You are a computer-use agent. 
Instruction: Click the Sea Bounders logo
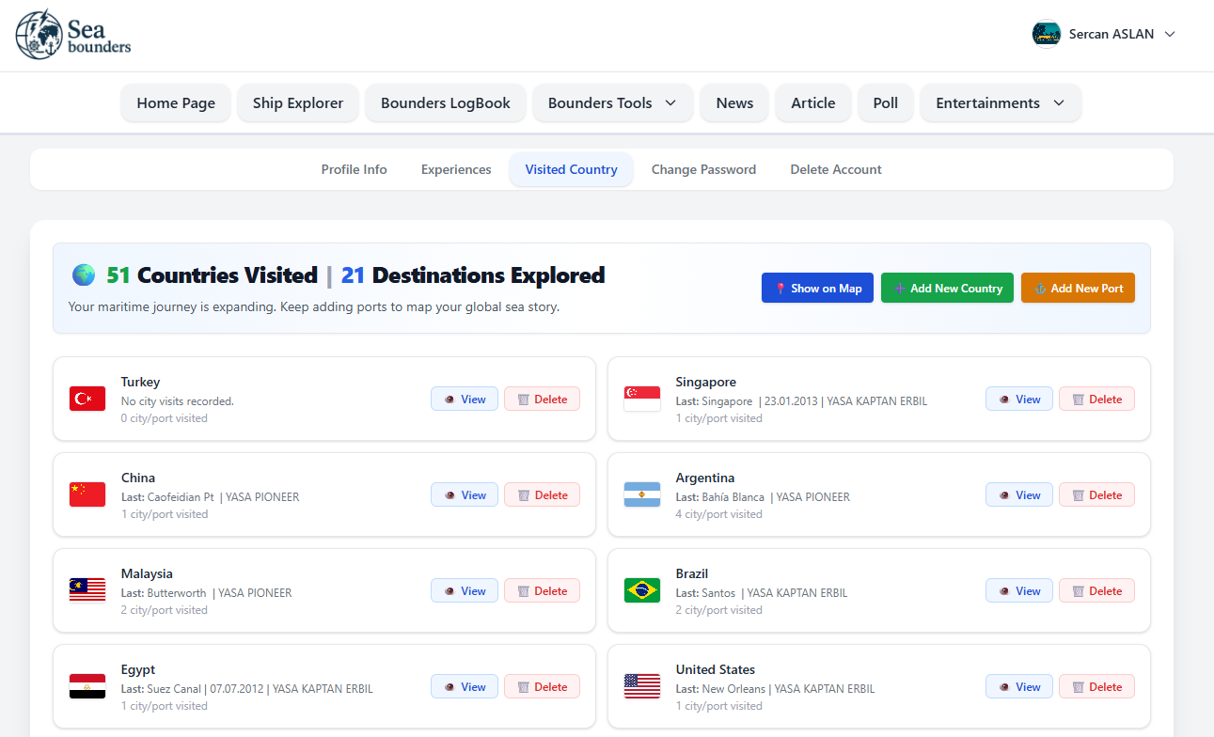(73, 35)
